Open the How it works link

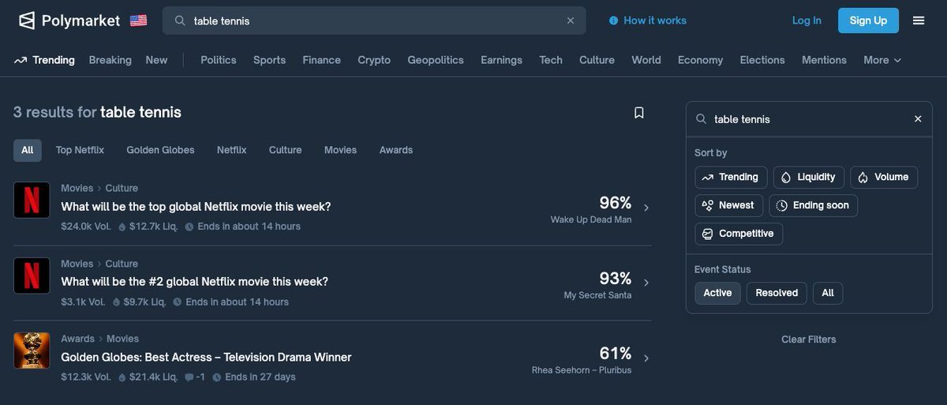tap(655, 21)
